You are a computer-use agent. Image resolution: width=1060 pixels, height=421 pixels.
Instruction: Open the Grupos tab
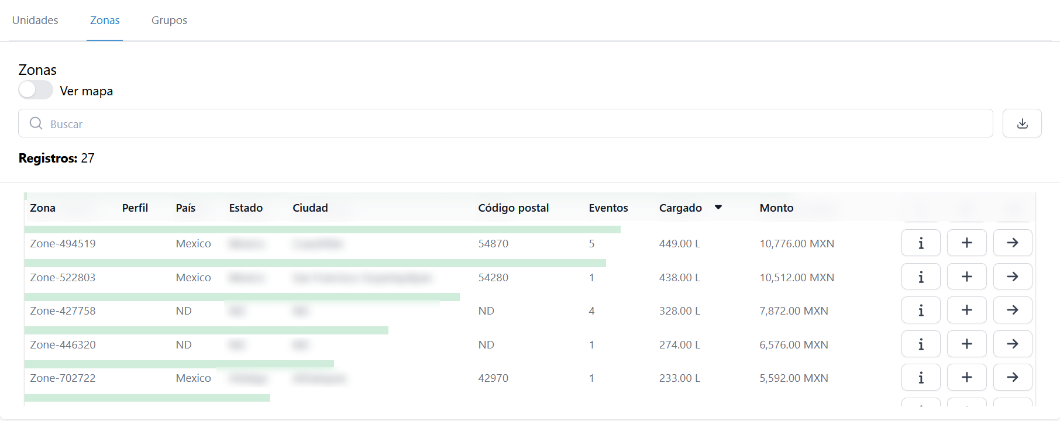[x=169, y=20]
